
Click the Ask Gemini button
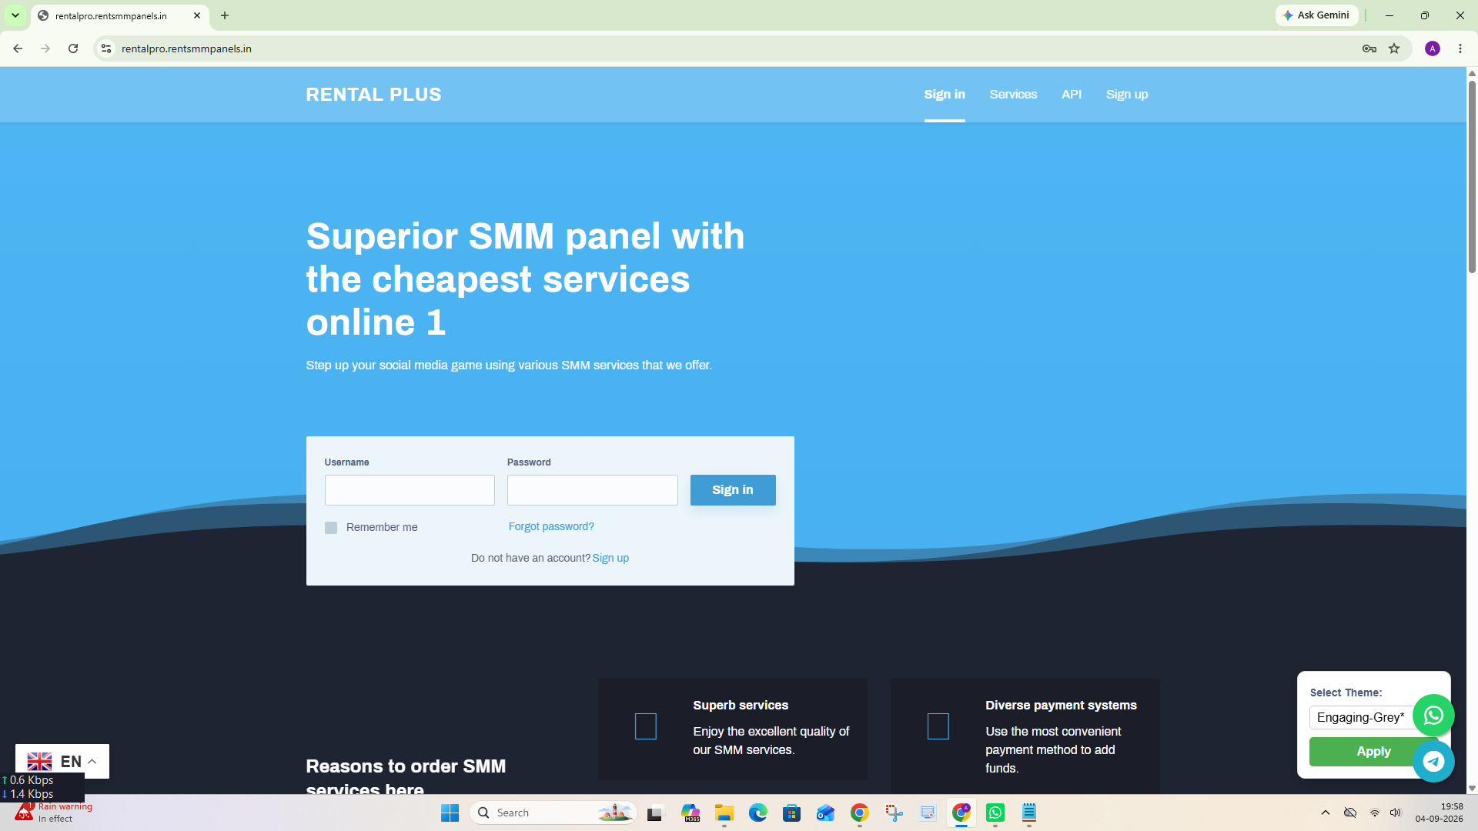[x=1316, y=15]
